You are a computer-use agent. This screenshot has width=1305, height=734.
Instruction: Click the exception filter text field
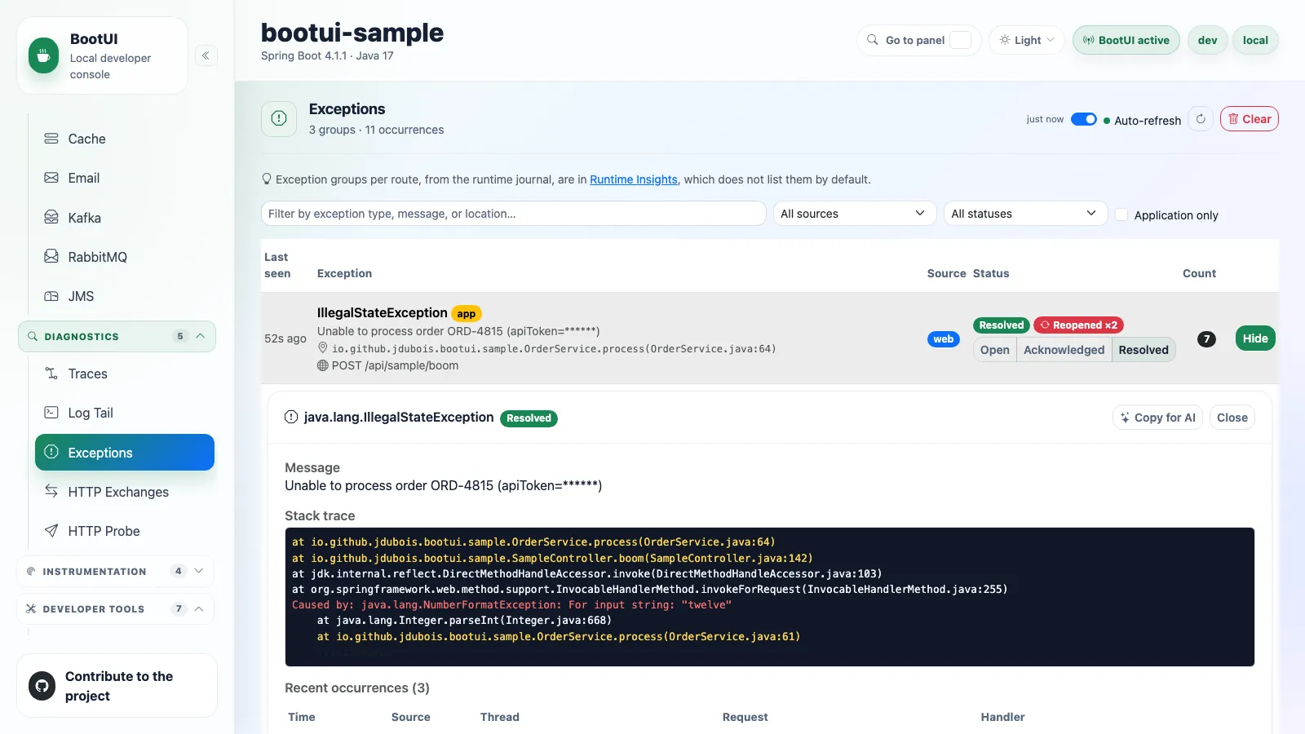513,214
